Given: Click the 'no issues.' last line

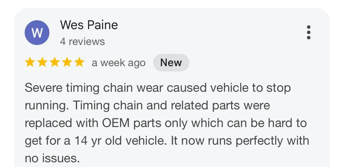Looking at the screenshot, I should [x=52, y=158].
